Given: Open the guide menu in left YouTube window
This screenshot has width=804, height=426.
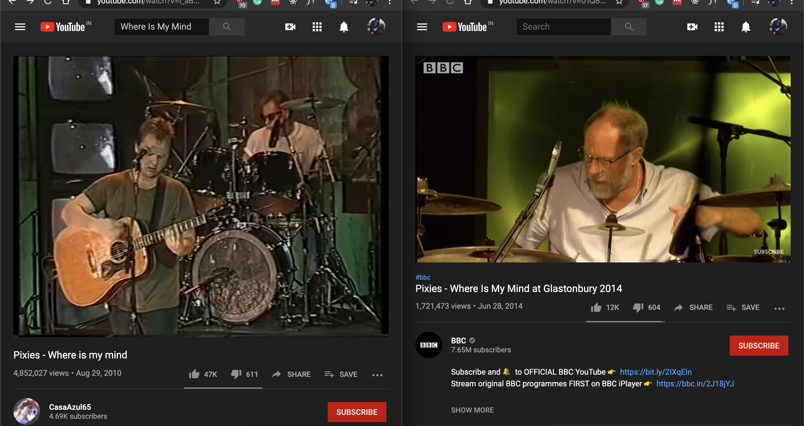Looking at the screenshot, I should (x=20, y=27).
